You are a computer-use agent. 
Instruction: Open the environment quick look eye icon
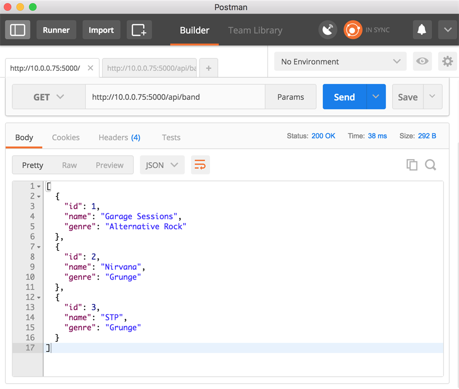pos(422,61)
